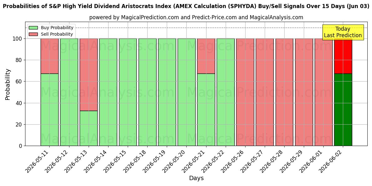
Task: Click the full green bar for 2026-05-14
Action: click(x=108, y=92)
